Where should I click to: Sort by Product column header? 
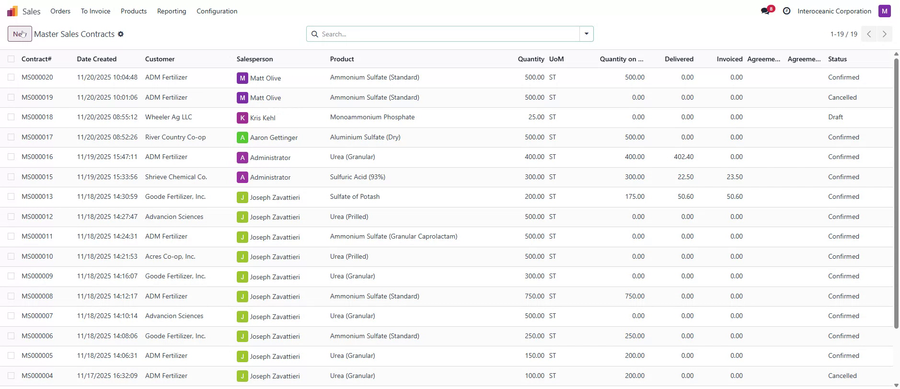pos(342,59)
